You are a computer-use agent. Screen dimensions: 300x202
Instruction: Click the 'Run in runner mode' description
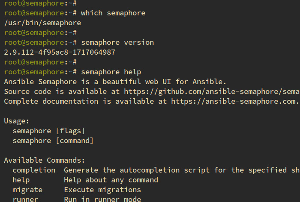coord(102,199)
